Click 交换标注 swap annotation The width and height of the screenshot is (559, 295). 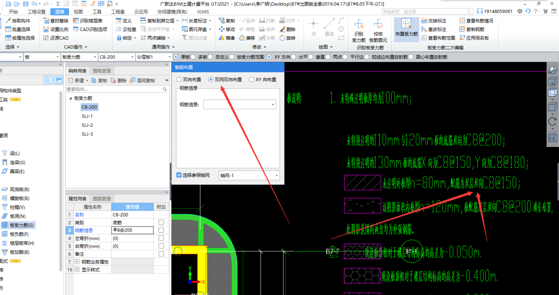pos(434,21)
